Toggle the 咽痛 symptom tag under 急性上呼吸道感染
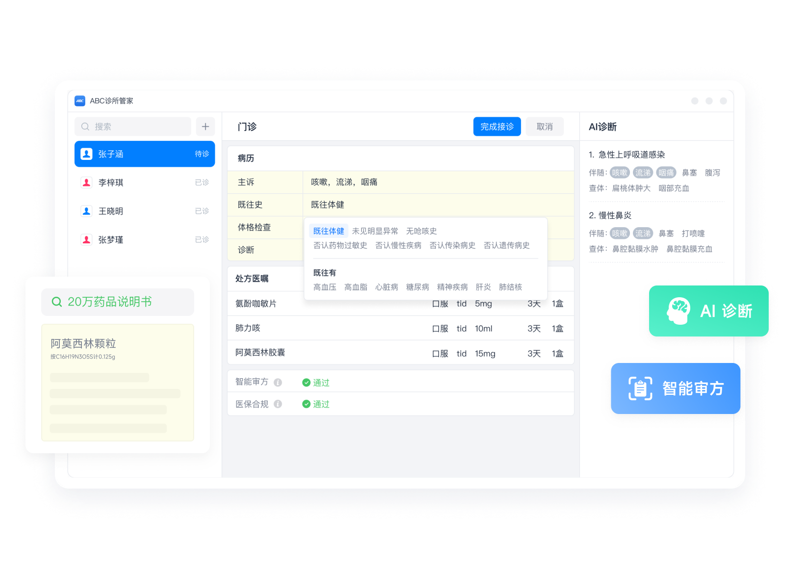 (666, 173)
